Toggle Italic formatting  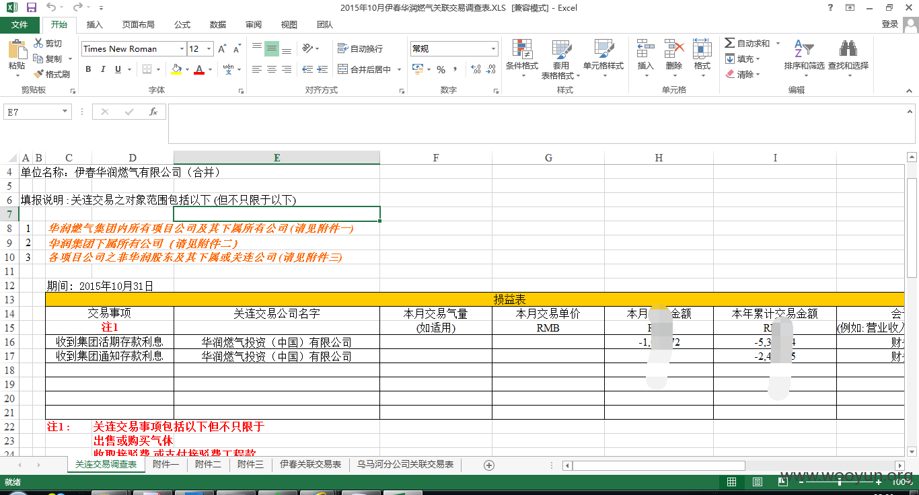click(x=103, y=69)
